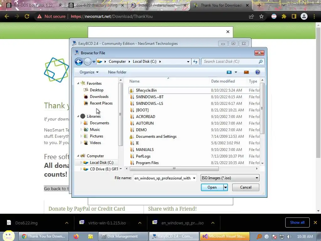Screen dimensions: 321x241
Task: Select the MANUALS folder
Action: click(145, 150)
